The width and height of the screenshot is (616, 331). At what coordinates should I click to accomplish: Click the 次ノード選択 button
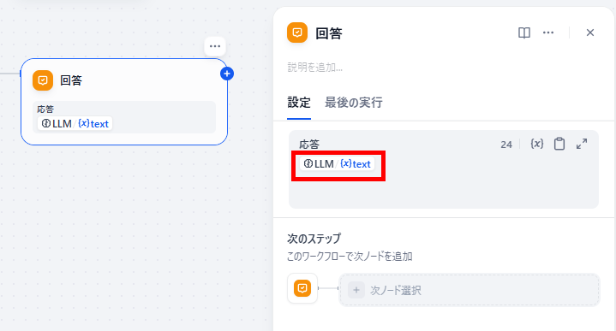469,290
